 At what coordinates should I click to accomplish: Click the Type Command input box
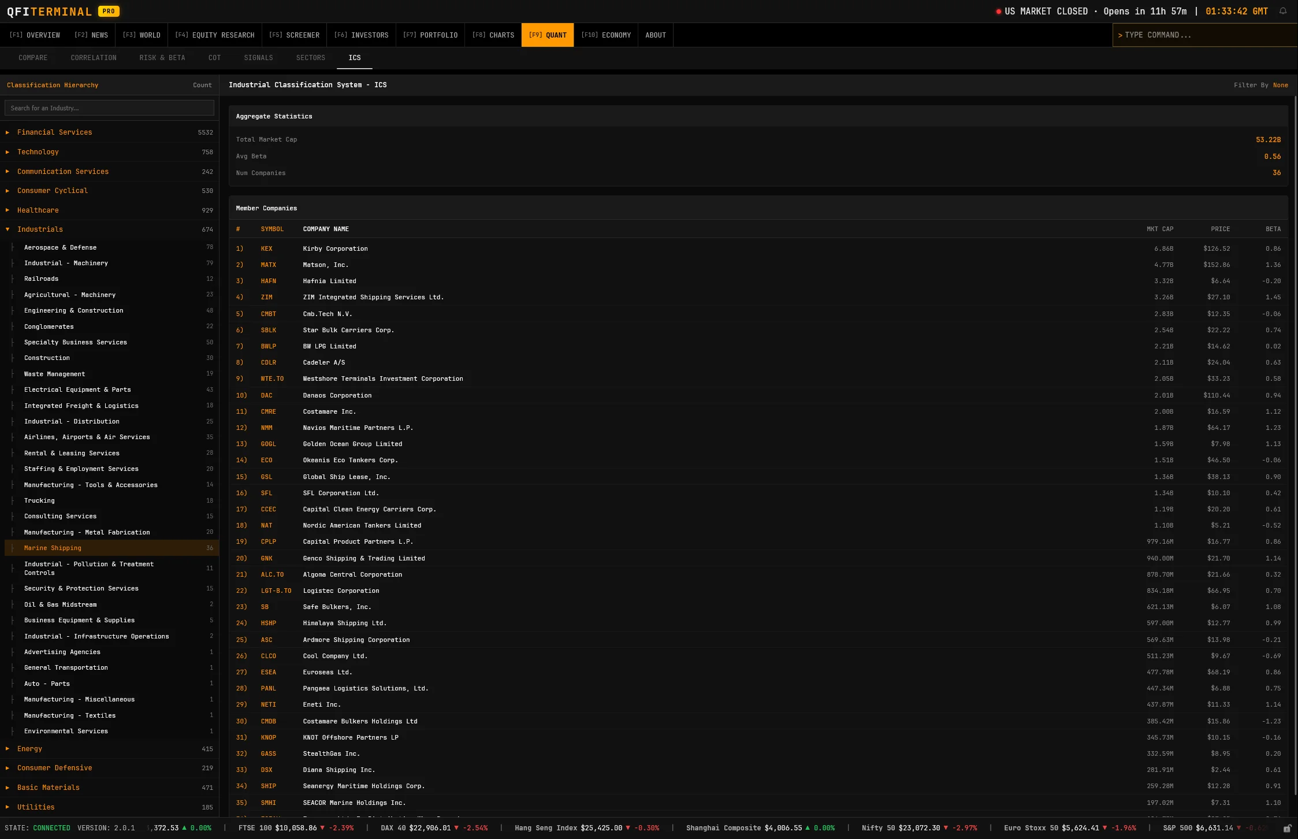tap(1204, 35)
